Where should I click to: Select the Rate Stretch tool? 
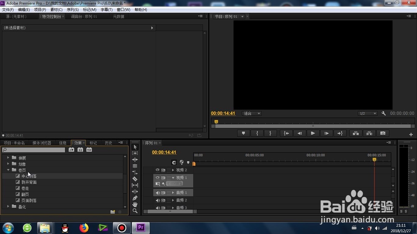[135, 172]
